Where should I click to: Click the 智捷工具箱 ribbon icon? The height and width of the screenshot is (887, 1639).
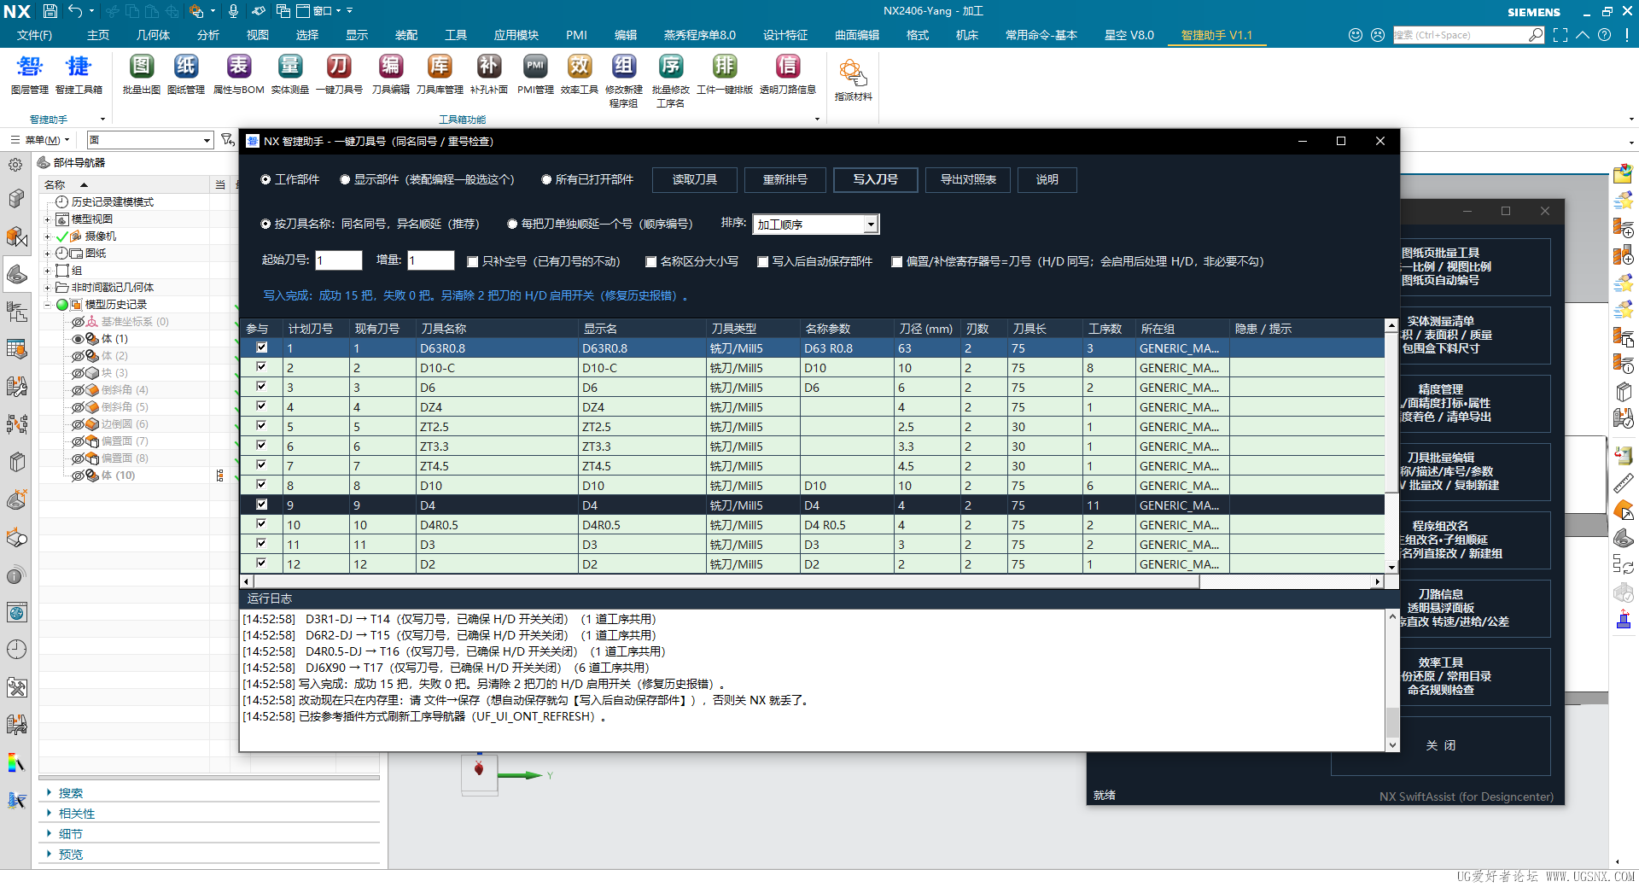79,73
